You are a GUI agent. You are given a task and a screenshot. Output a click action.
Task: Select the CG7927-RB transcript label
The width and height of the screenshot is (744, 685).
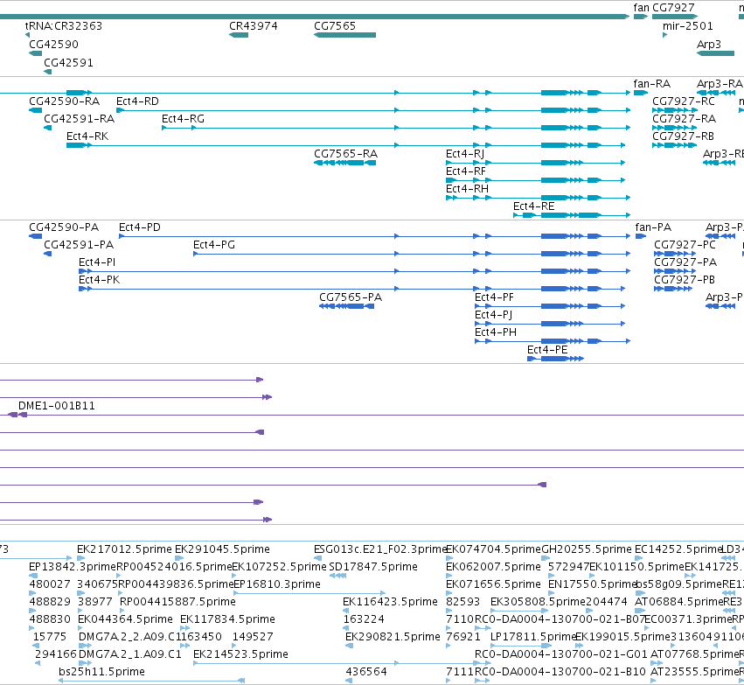[x=684, y=136]
